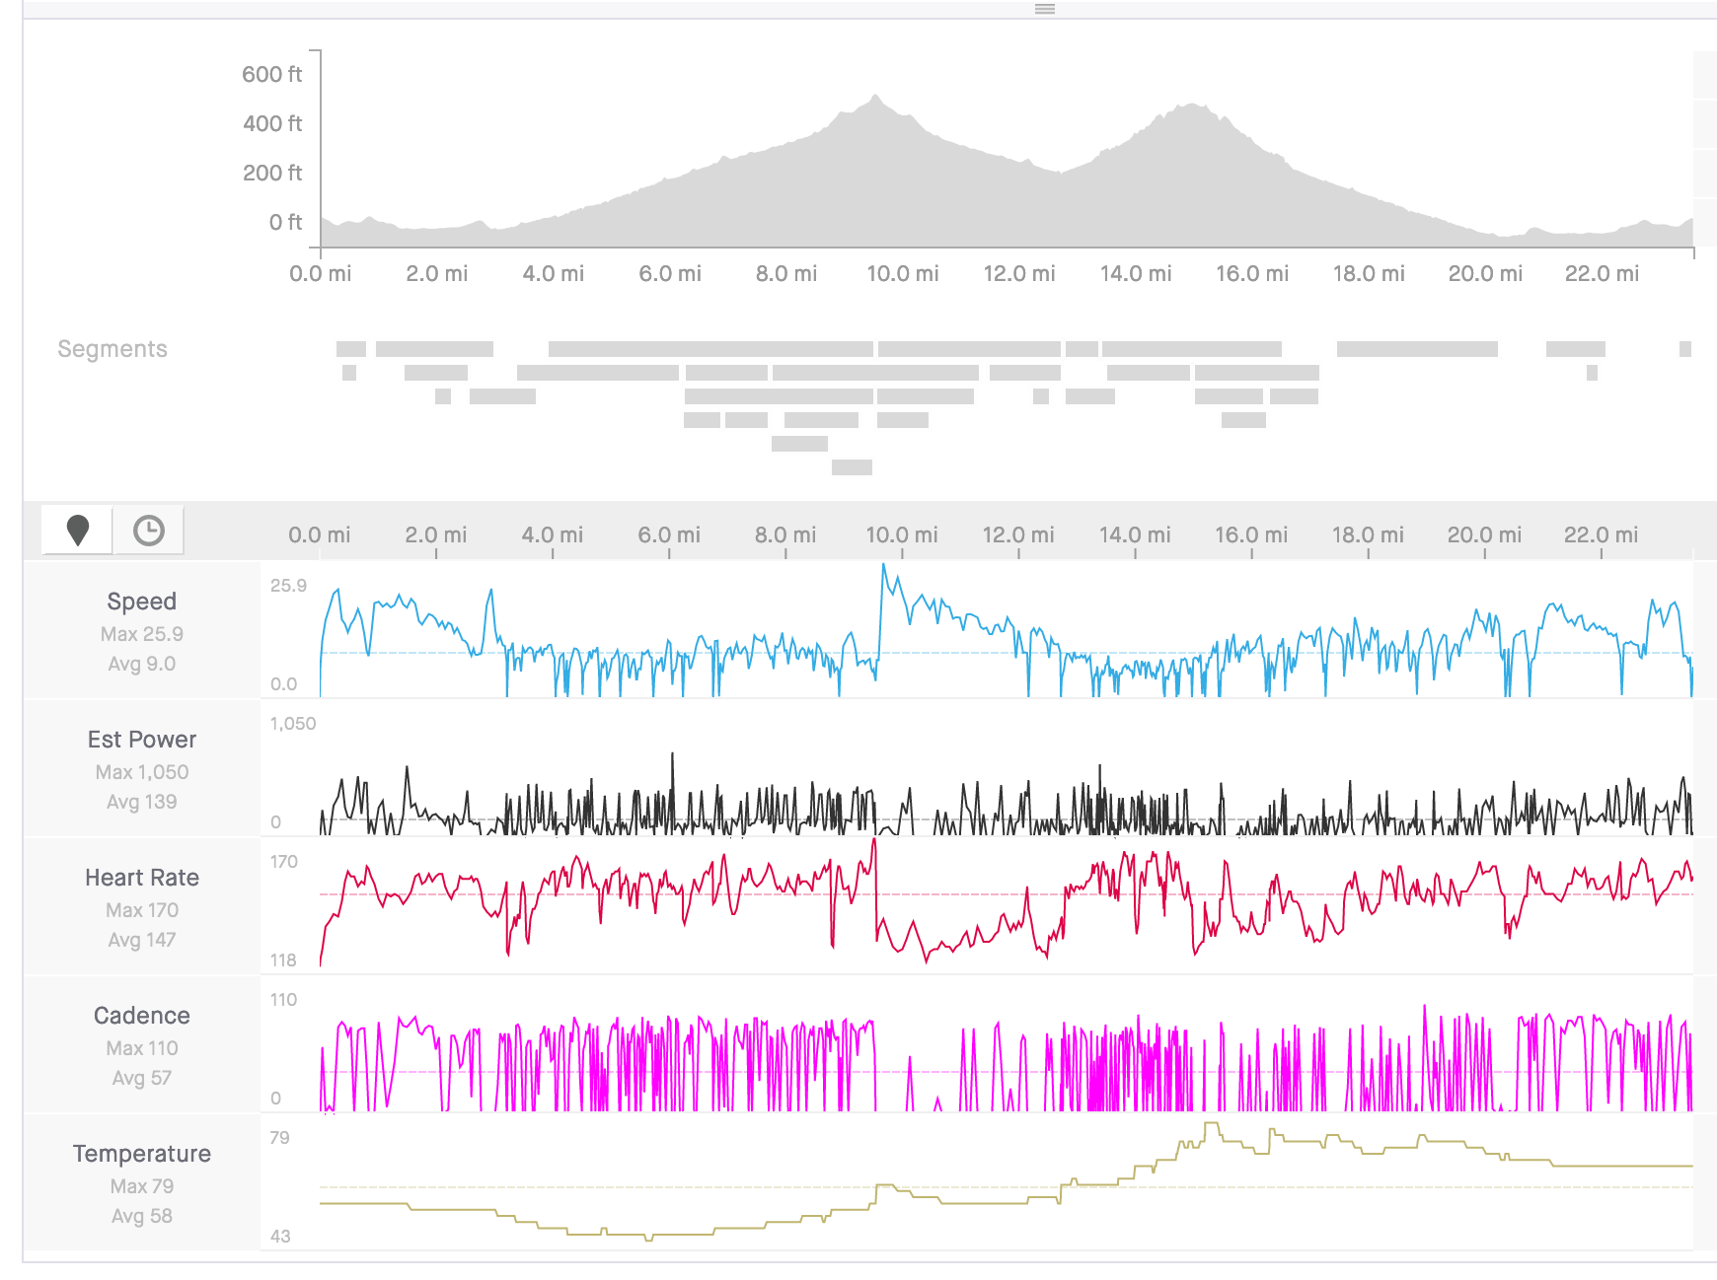This screenshot has width=1717, height=1280.
Task: Select the lowest segment bar in the Segments stack
Action: point(852,467)
